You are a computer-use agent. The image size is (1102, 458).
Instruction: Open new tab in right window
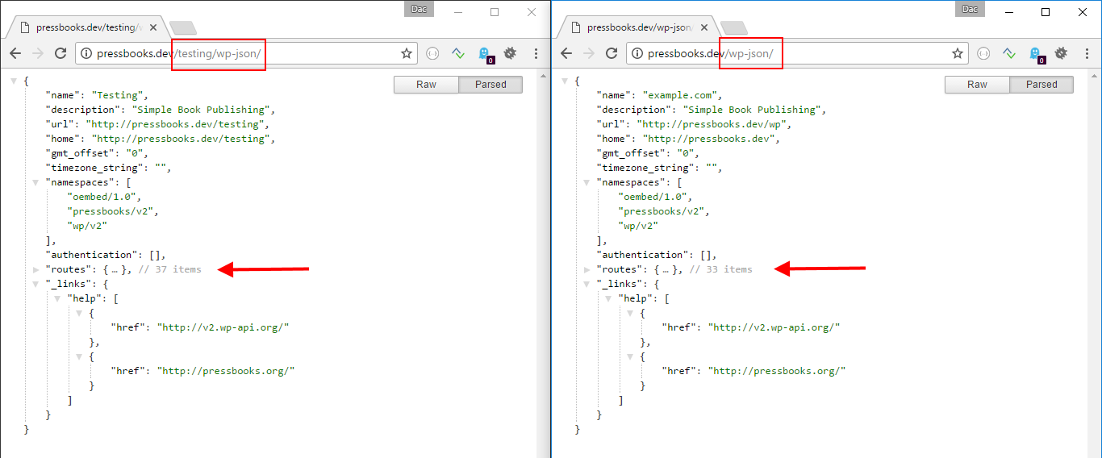(x=734, y=28)
